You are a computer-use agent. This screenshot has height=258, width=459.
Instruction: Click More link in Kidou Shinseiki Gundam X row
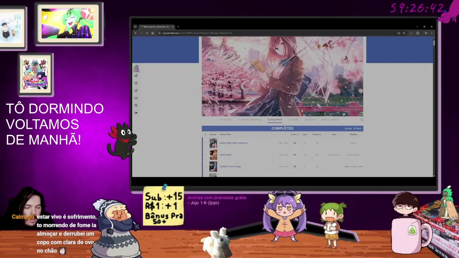click(286, 143)
